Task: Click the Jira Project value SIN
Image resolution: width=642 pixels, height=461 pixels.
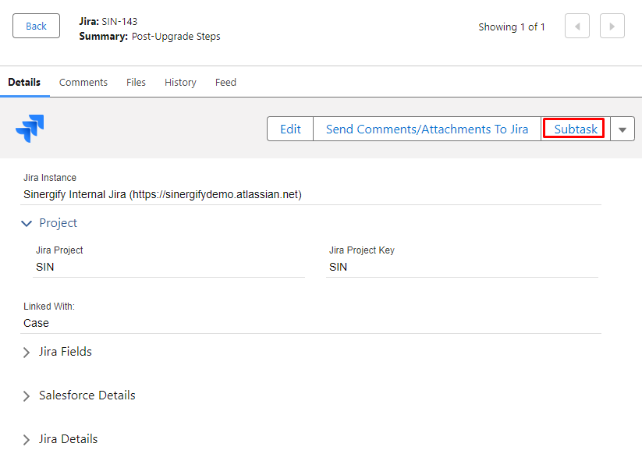Action: (x=45, y=267)
